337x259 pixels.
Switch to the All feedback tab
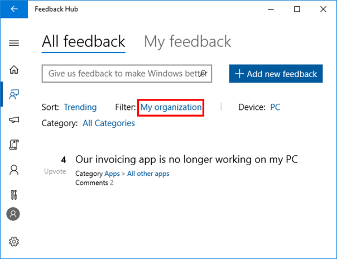tap(83, 42)
